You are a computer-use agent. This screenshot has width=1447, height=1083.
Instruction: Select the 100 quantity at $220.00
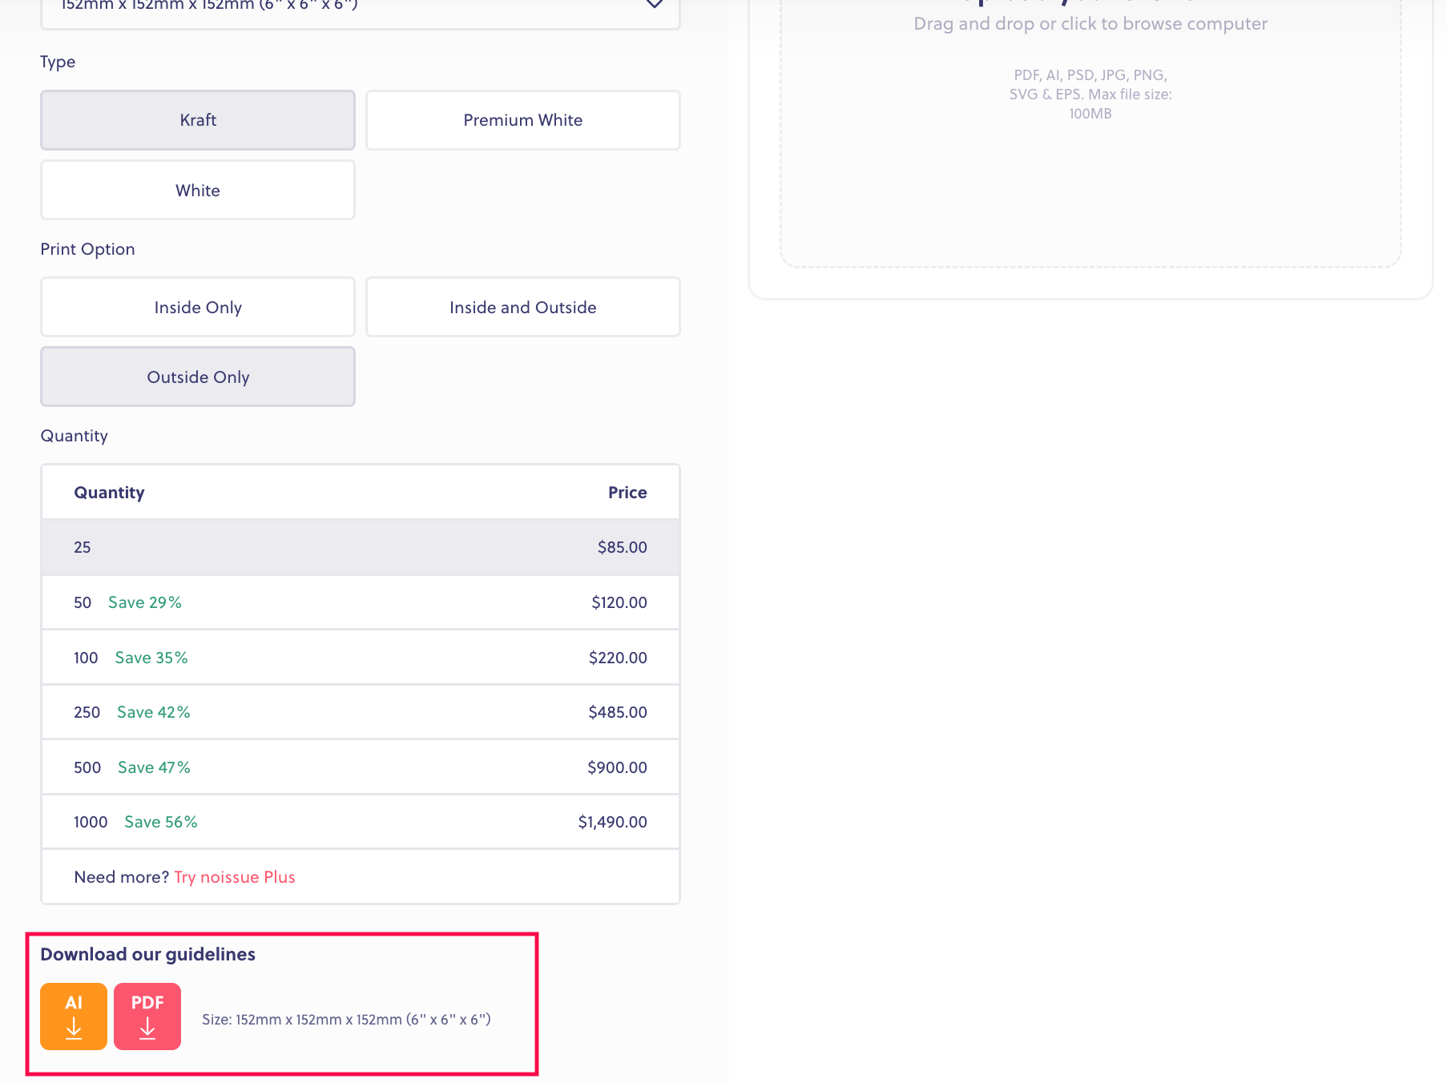[361, 658]
